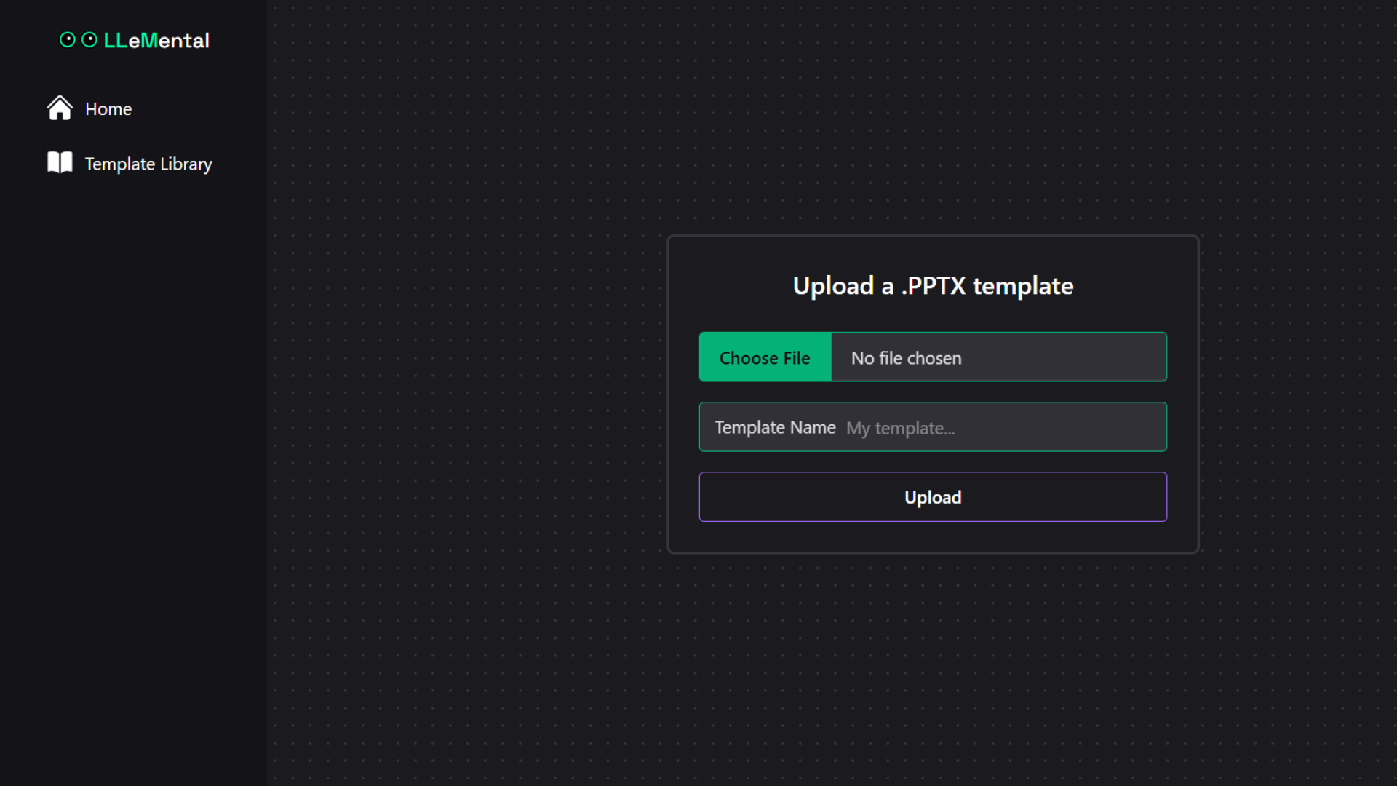1397x786 pixels.
Task: Click the Template Name label
Action: point(774,427)
